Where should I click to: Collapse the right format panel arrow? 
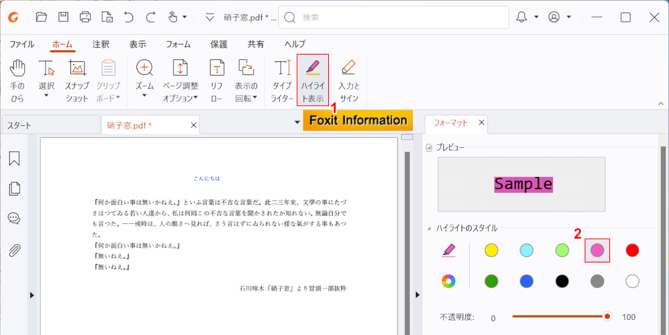[417, 295]
